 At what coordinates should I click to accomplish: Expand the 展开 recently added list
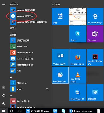[13, 28]
